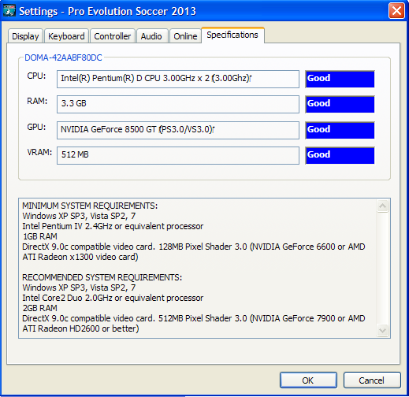
Task: Click the CPU: label
Action: click(36, 76)
